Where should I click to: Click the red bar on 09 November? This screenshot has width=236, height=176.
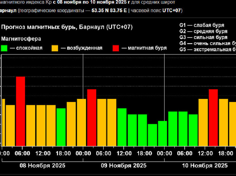click(x=92, y=117)
